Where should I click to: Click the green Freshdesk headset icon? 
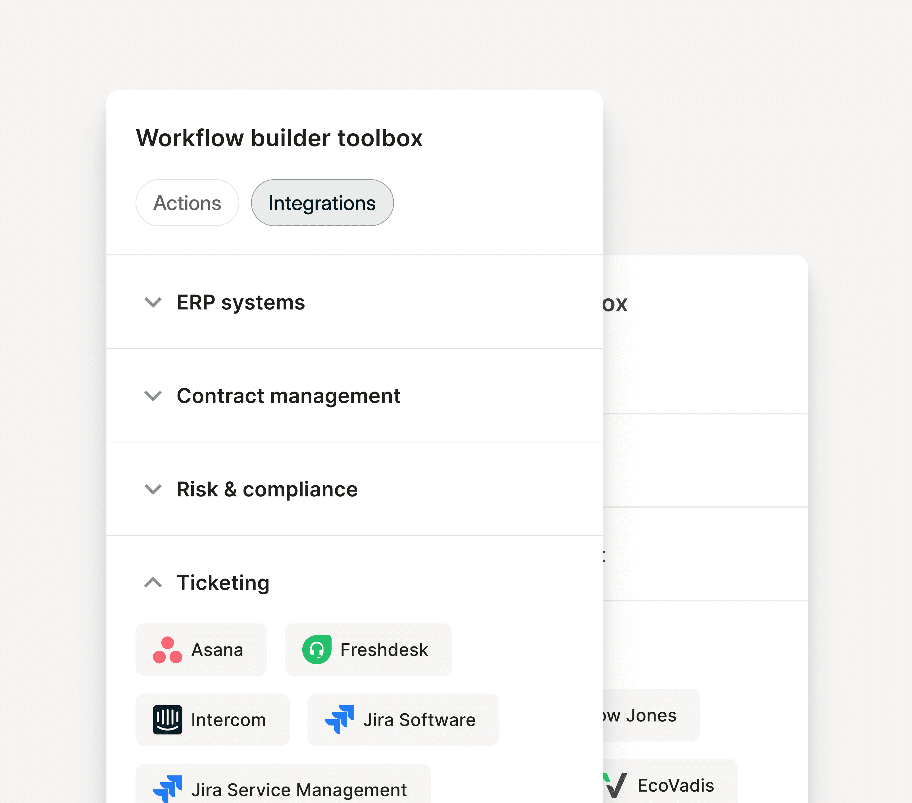[317, 650]
